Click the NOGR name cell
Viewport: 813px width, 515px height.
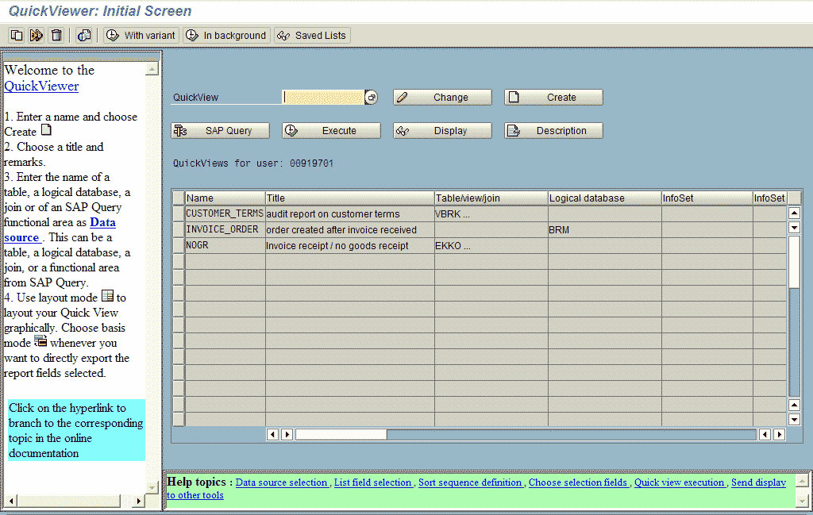tap(225, 245)
